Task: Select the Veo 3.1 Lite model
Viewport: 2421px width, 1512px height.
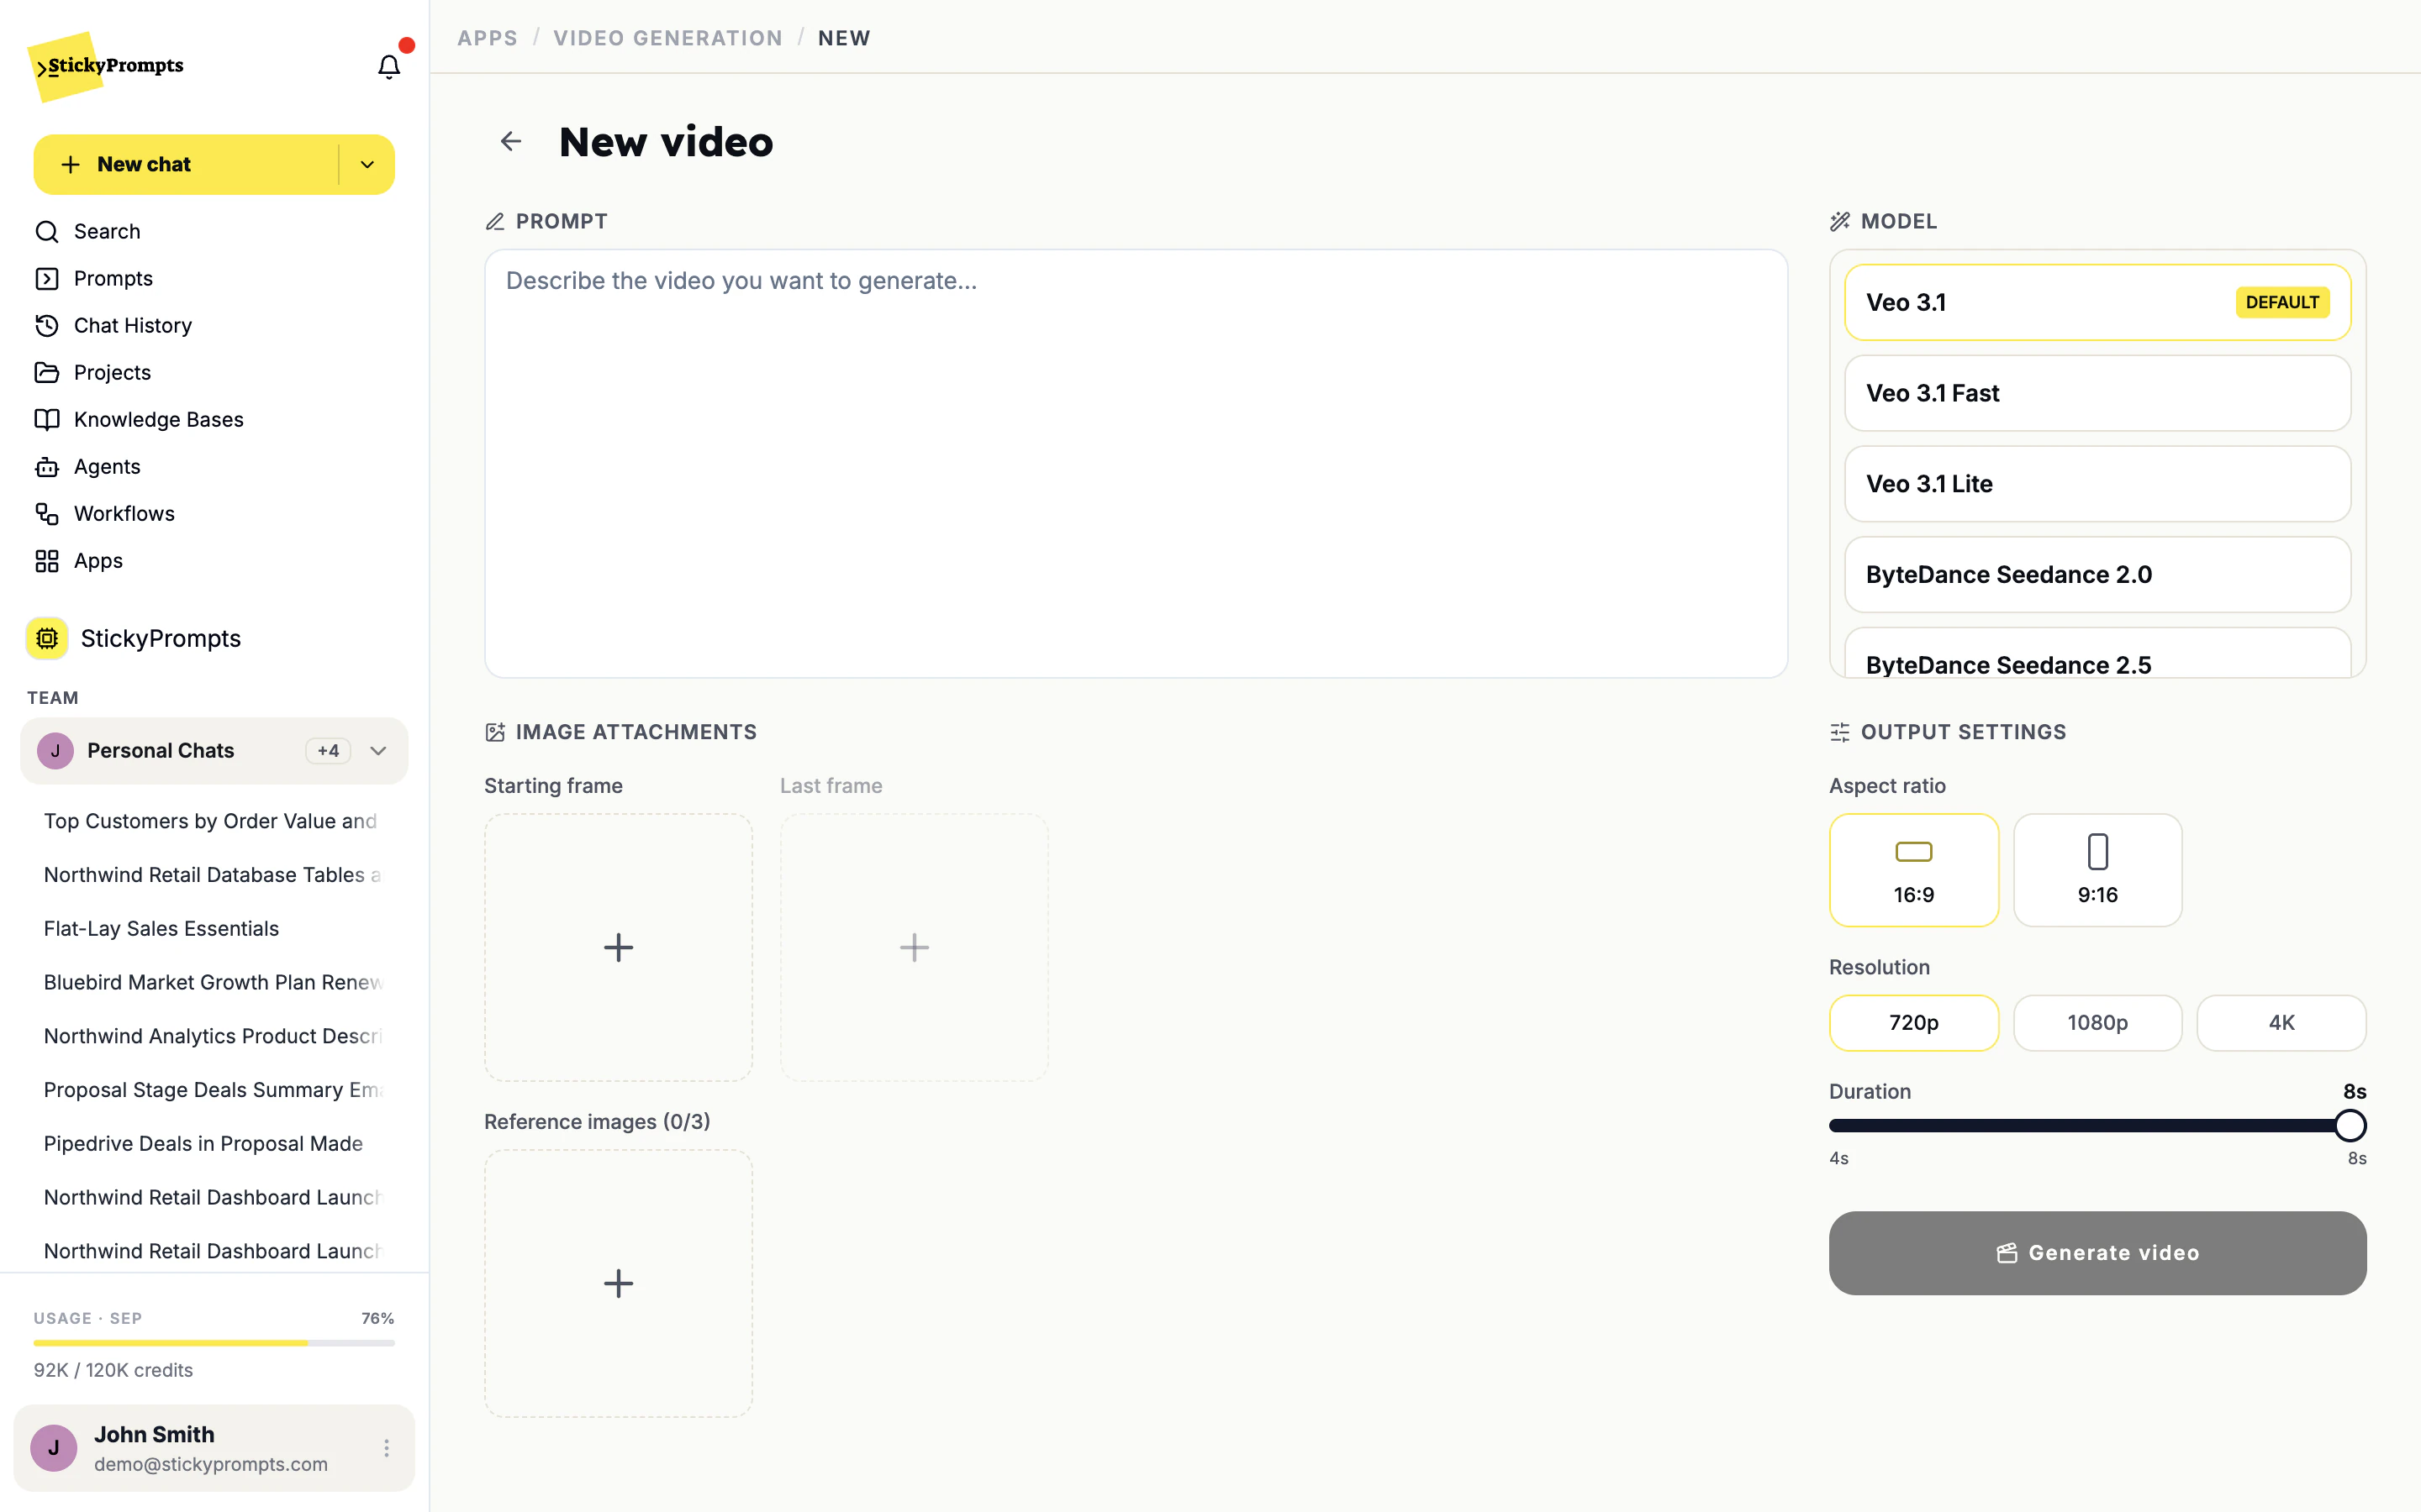Action: 2098,484
